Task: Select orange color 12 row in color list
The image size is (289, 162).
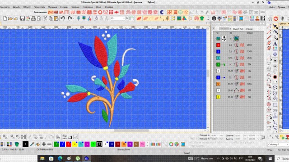Action: [x=238, y=84]
